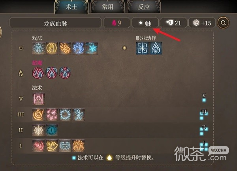
Task: Click the spell save DC 21 box
Action: click(173, 23)
